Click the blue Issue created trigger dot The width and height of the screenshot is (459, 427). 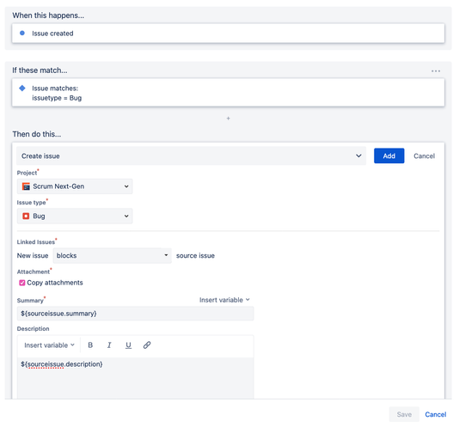pos(22,33)
